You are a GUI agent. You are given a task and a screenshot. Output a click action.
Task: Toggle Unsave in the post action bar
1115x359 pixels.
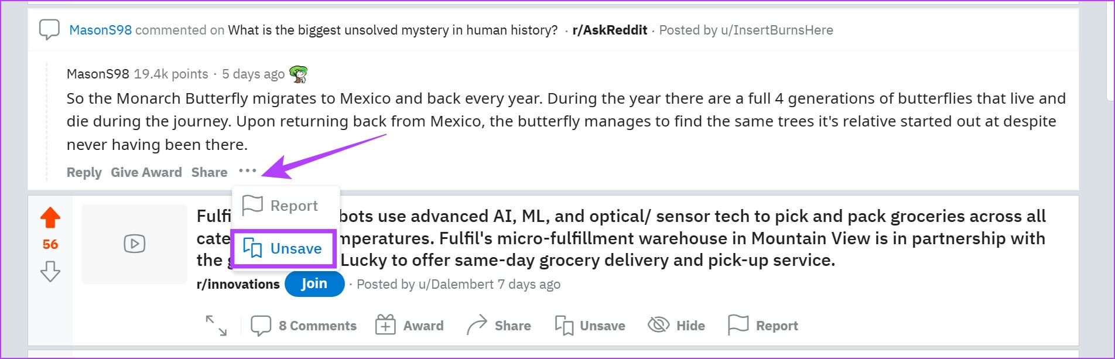tap(590, 326)
